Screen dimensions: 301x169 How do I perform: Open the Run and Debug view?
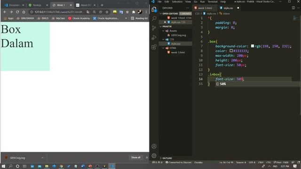pyautogui.click(x=154, y=38)
